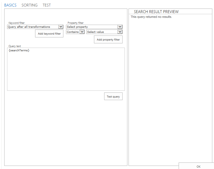Click the Property filter label
Image resolution: width=214 pixels, height=169 pixels.
point(76,23)
